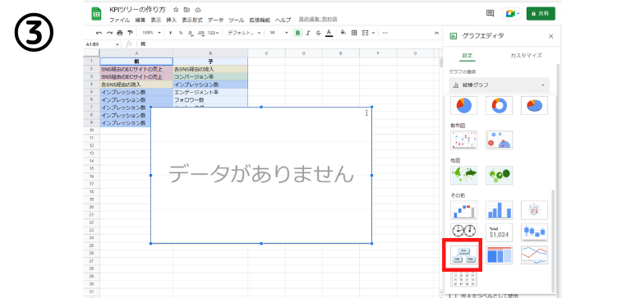631x298 pixels.
Task: Switch to the 設定 tab
Action: tap(467, 56)
